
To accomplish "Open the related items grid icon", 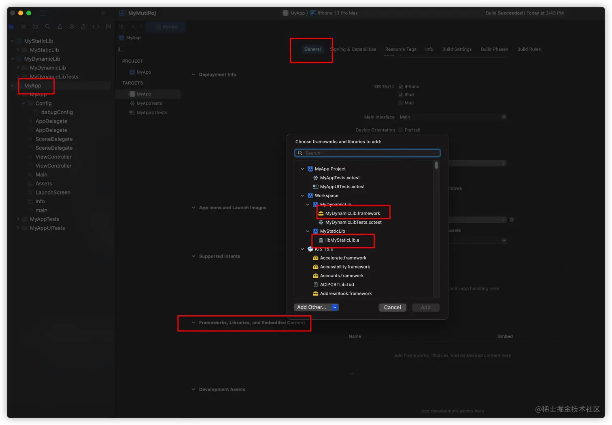I will click(x=121, y=26).
